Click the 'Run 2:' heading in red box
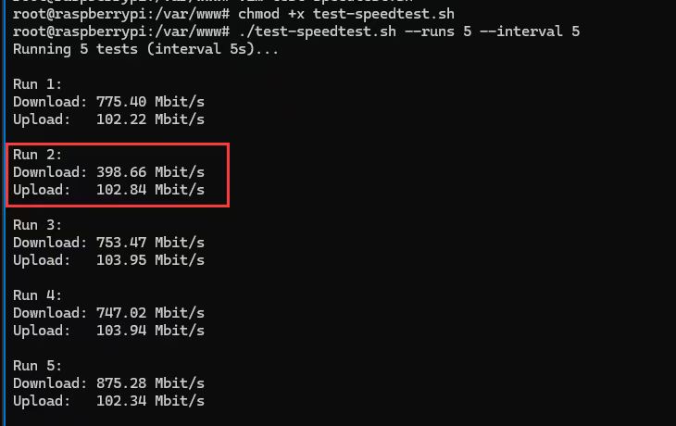Viewport: 676px width, 426px height. [x=38, y=155]
